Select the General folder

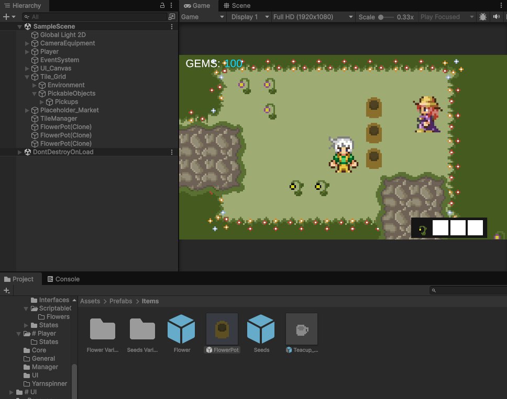coord(39,359)
